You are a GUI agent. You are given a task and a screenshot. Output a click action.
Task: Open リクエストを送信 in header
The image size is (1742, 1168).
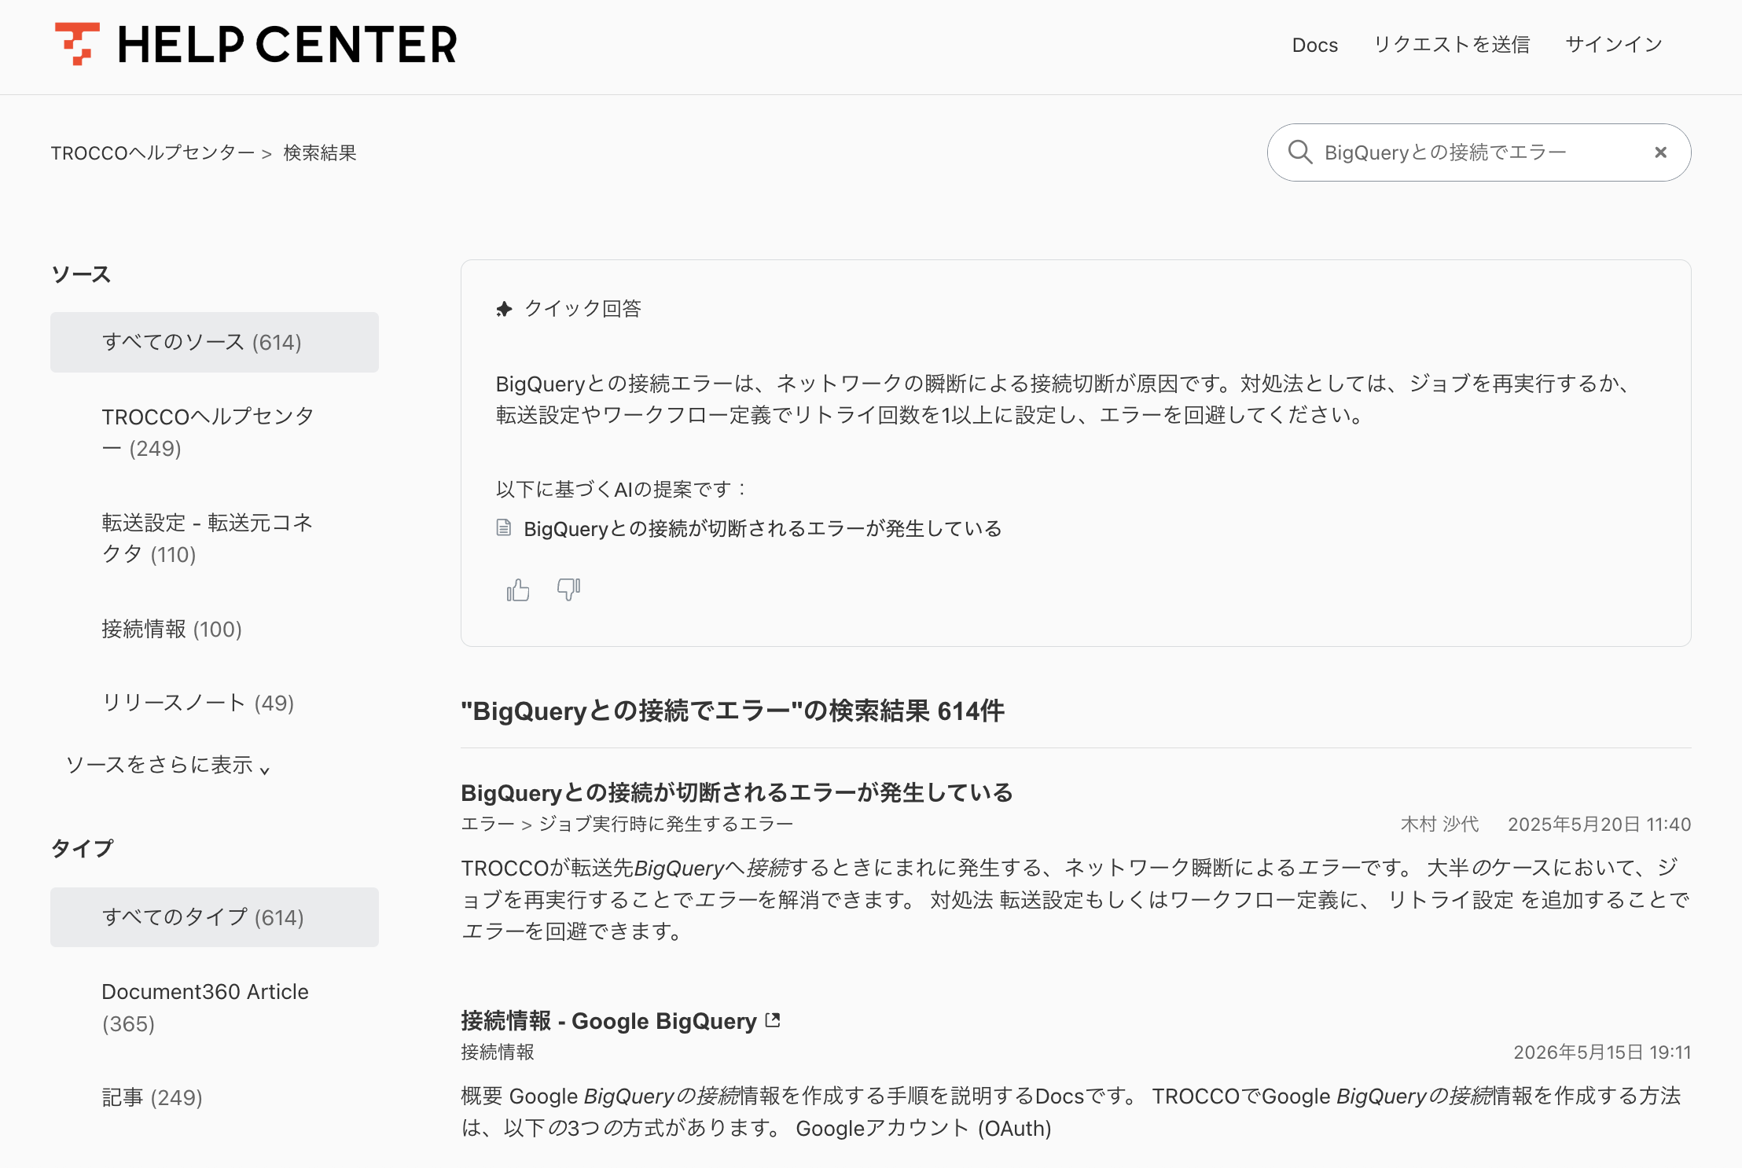click(1452, 45)
